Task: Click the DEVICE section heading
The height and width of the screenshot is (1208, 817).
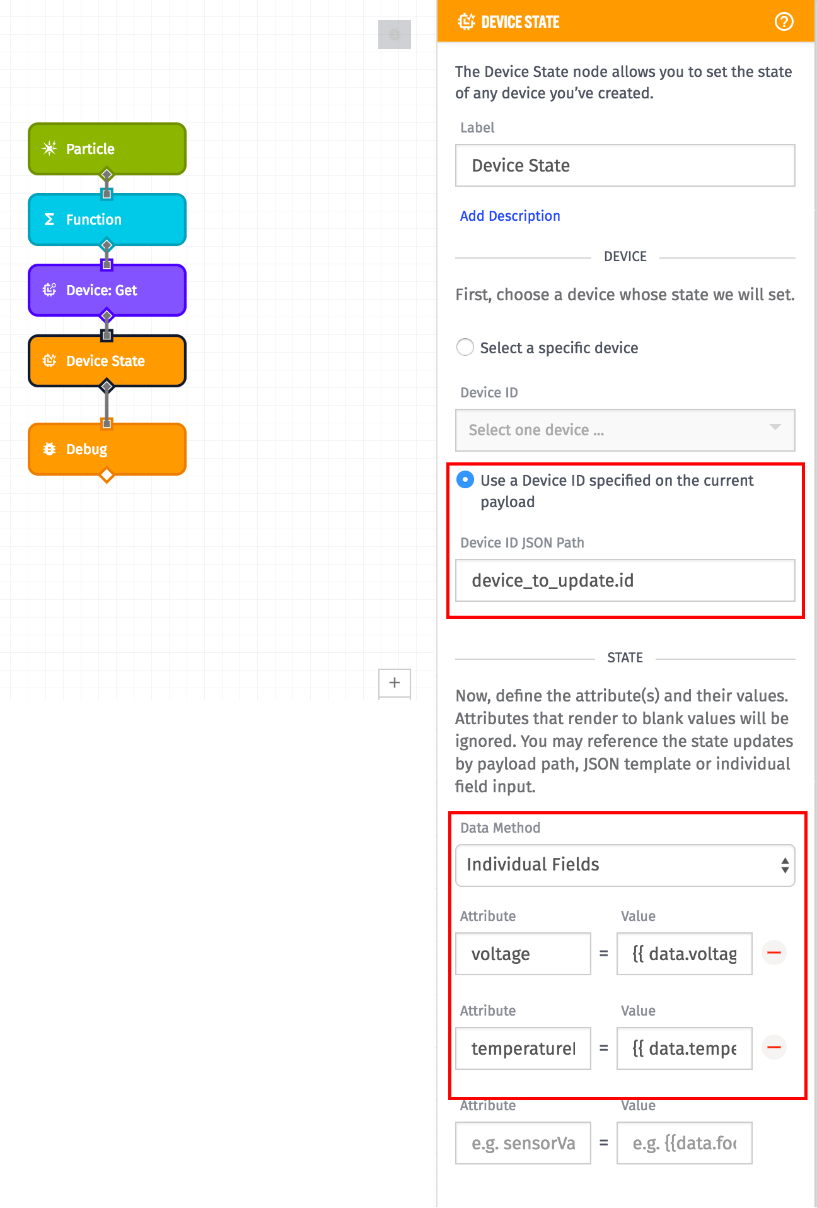Action: (625, 256)
